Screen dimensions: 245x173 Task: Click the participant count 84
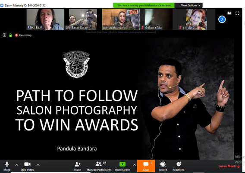coord(104,163)
